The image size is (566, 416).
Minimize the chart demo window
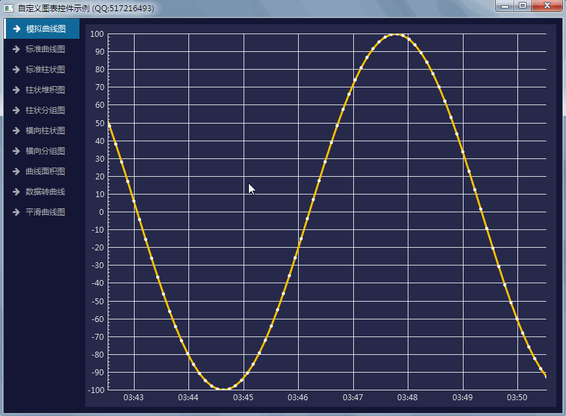click(505, 6)
